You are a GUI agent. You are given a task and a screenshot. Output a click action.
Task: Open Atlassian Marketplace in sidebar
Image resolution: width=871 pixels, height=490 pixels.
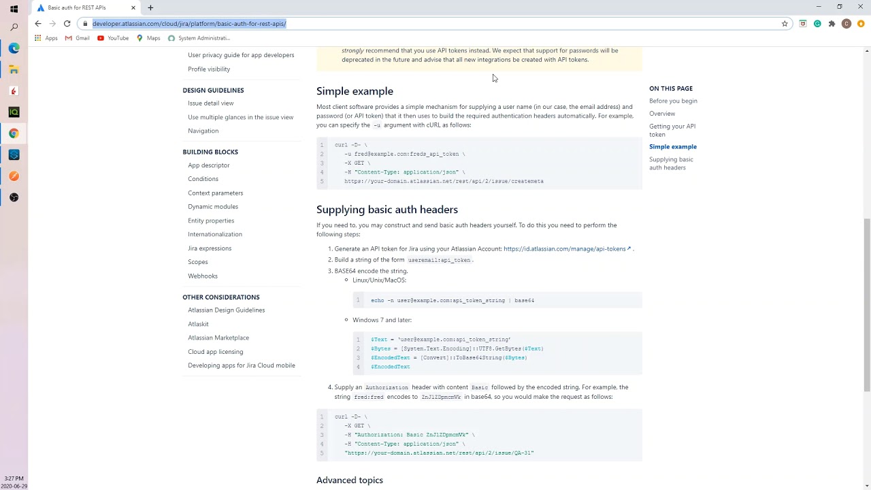point(218,338)
